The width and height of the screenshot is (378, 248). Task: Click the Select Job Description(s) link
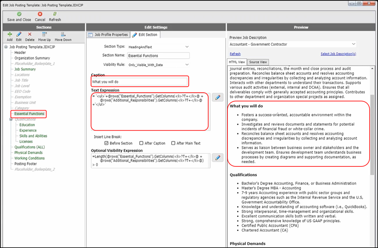338,54
